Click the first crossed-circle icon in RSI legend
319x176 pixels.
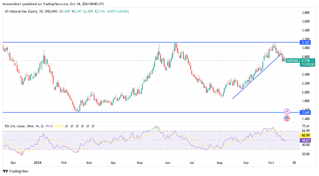point(67,126)
